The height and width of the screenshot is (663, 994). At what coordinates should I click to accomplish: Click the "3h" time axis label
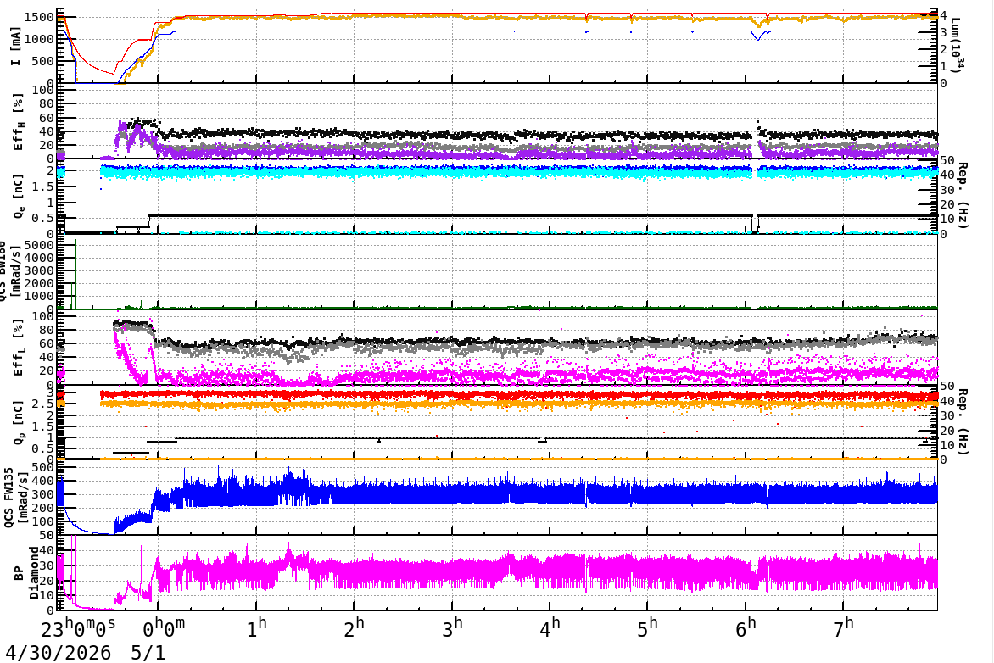[x=453, y=627]
